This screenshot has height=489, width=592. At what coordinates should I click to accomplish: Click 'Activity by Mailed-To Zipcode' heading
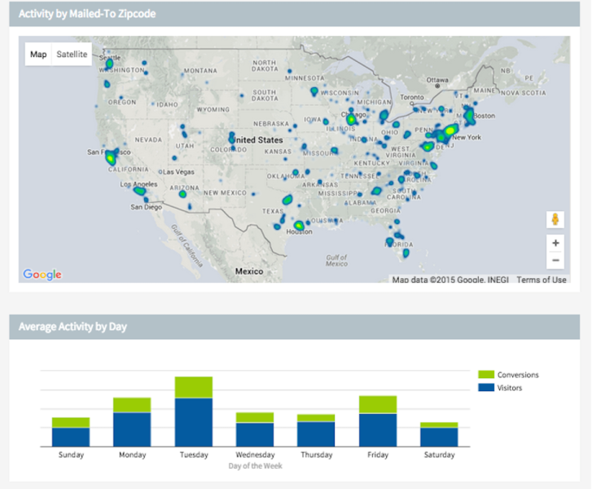pyautogui.click(x=87, y=14)
